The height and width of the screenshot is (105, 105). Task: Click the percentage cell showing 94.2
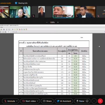(75, 91)
